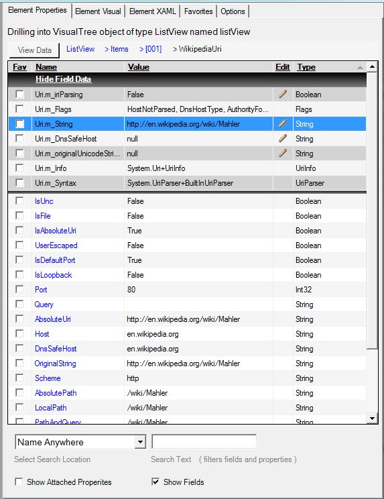Open the Element XAML tab
The height and width of the screenshot is (499, 384).
coord(152,11)
